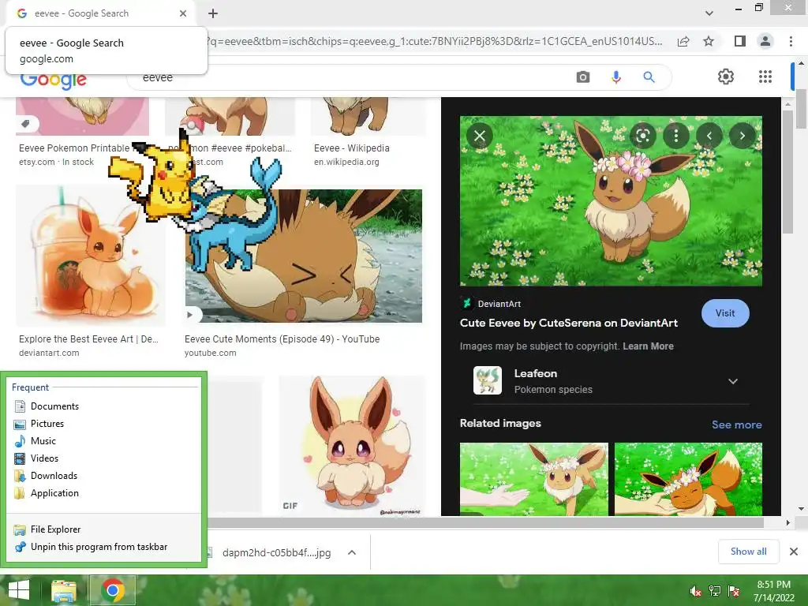Click the Eevee Pokemon Printable etsy result
The height and width of the screenshot is (606, 808).
74,148
